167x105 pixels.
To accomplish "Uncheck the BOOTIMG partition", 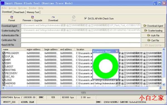I will [4, 70].
